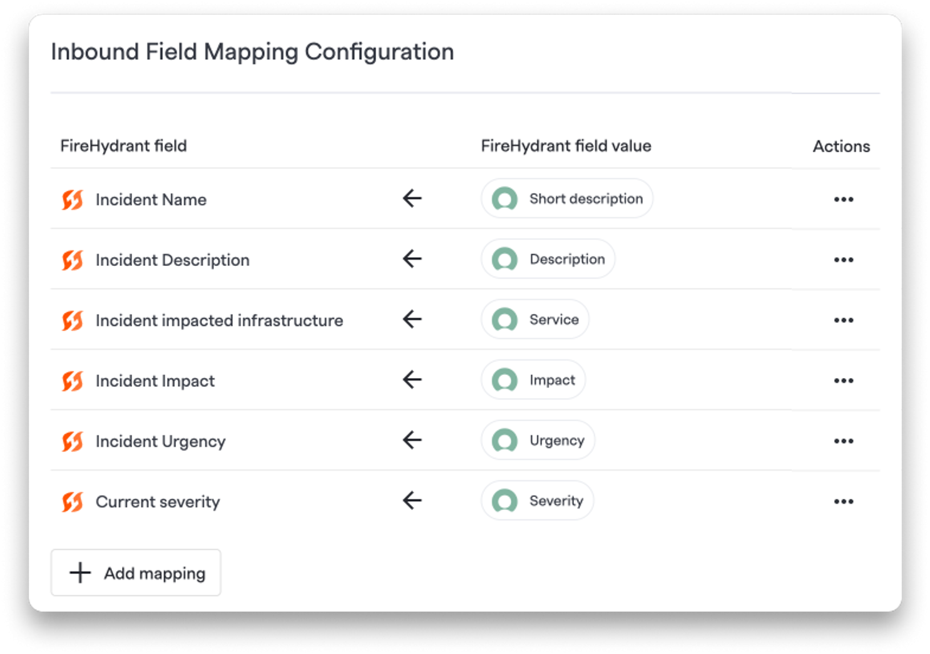Click the FireHydrant field column header

tap(123, 146)
